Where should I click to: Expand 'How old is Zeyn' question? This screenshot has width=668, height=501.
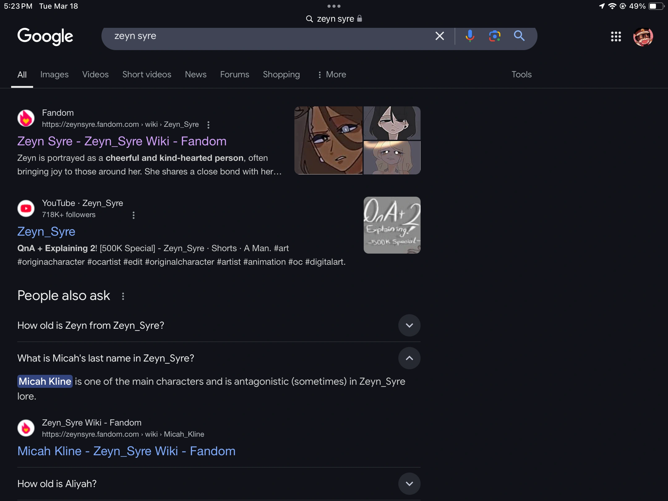click(409, 325)
